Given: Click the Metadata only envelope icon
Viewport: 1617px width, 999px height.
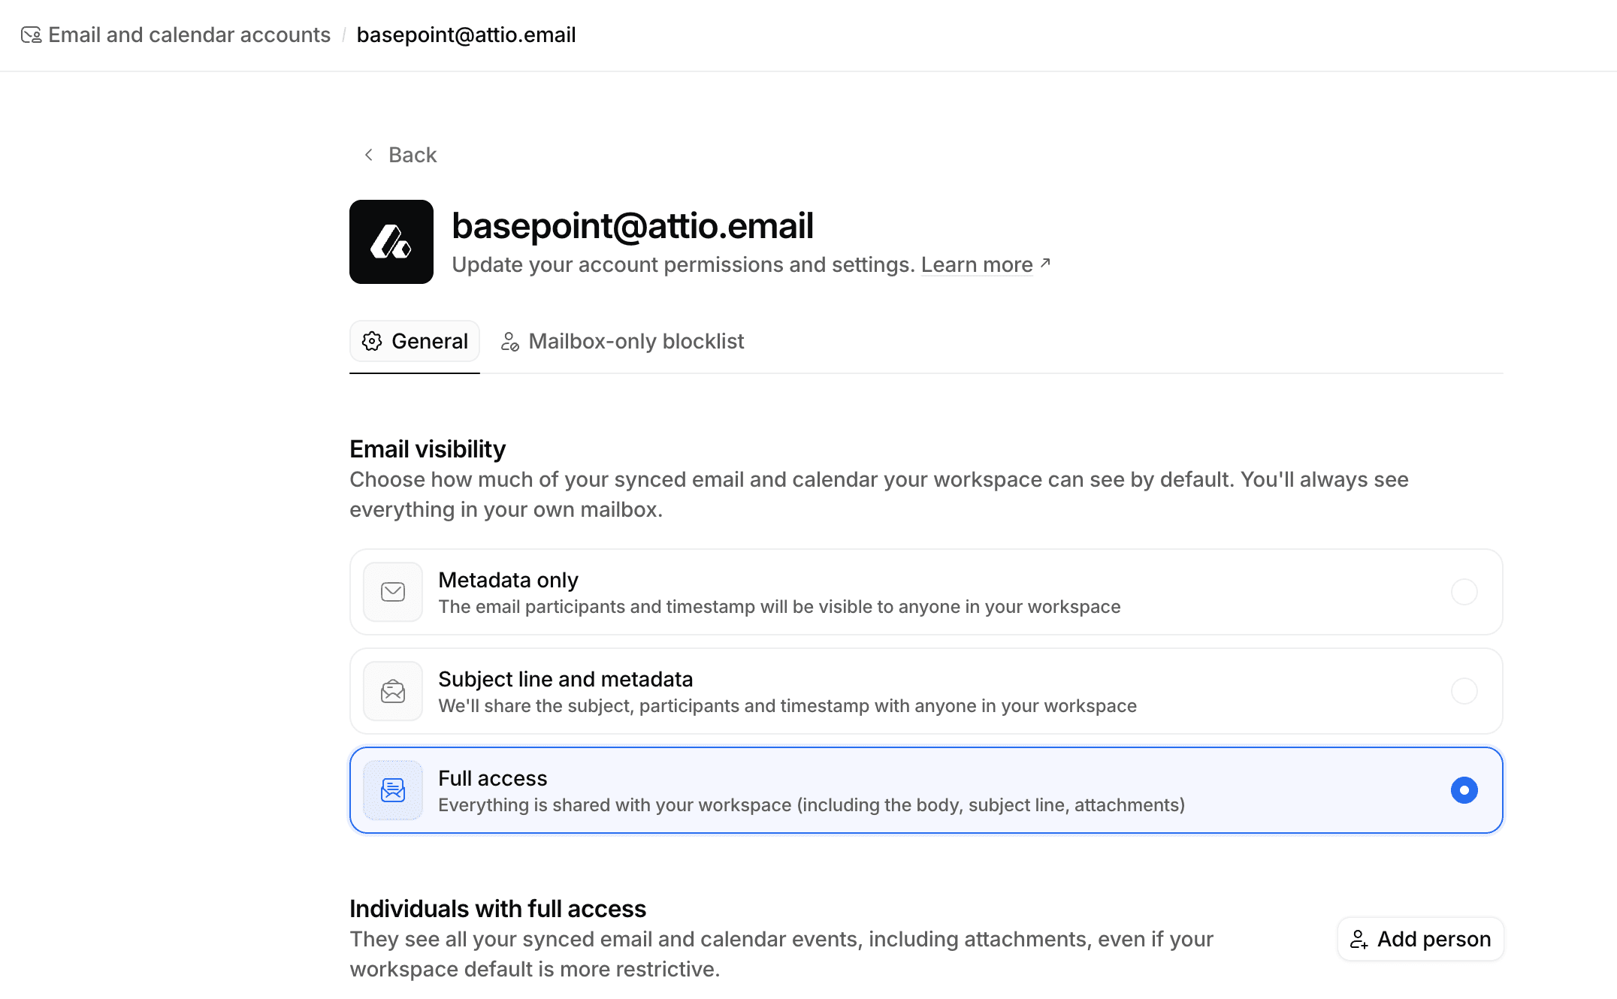Looking at the screenshot, I should pyautogui.click(x=393, y=592).
